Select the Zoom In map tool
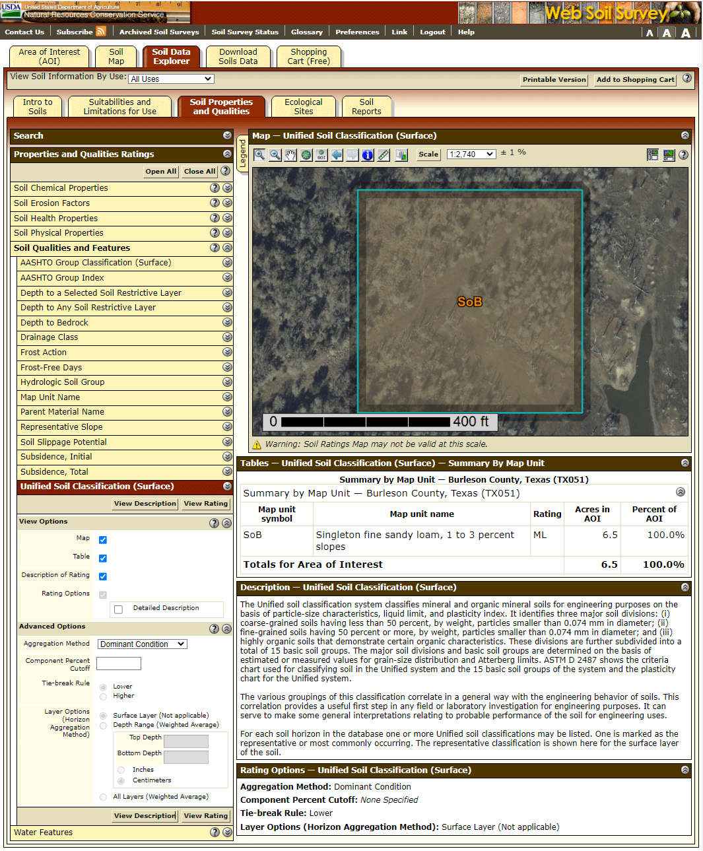This screenshot has width=703, height=851. coord(260,154)
